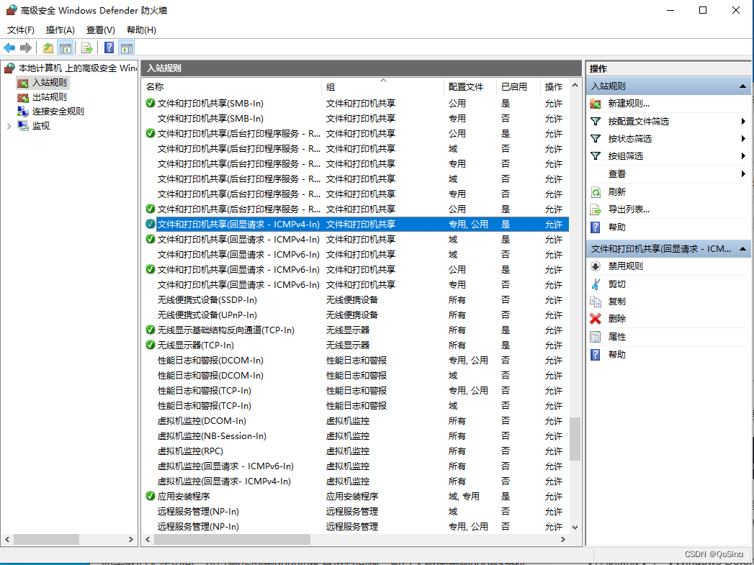The height and width of the screenshot is (565, 754).
Task: Click the 新建规则... action link
Action: coord(629,104)
